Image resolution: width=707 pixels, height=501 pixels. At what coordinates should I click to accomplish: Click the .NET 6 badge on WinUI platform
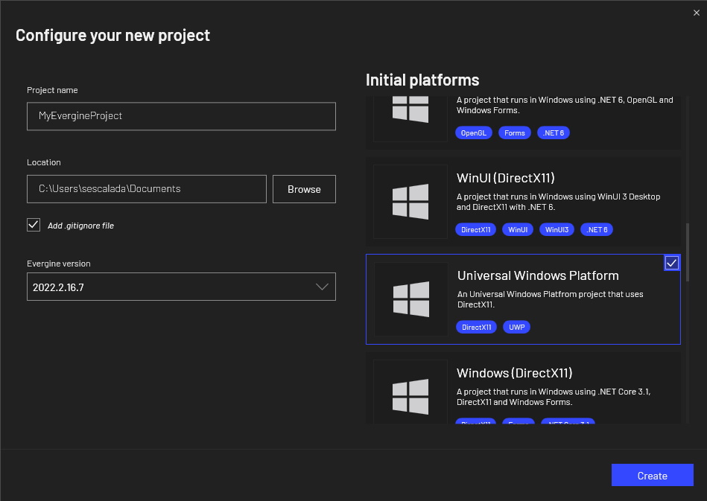pos(596,229)
